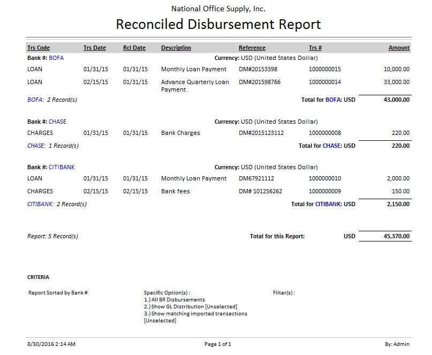Select the Trs # column header
Image resolution: width=432 pixels, height=355 pixels.
[315, 48]
